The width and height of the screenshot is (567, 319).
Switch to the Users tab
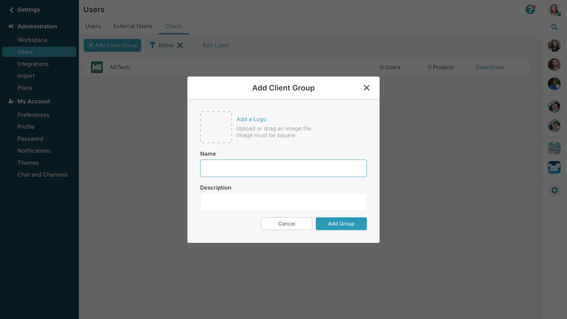click(x=93, y=26)
